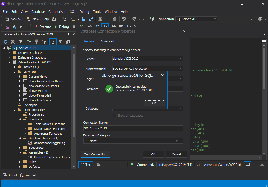Click the Execute button with exclamation mark

(x=43, y=27)
